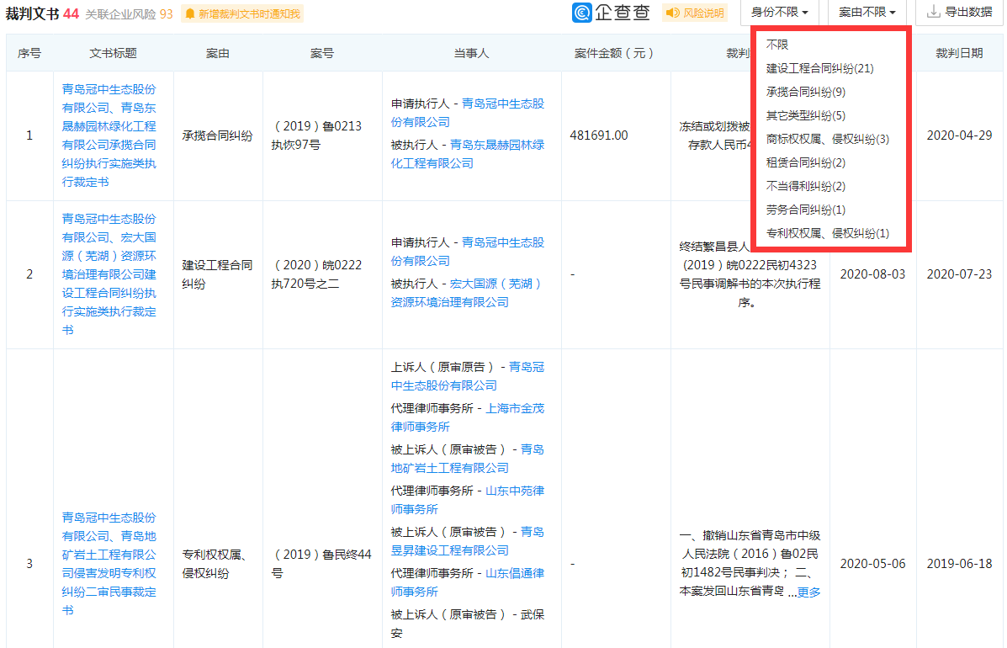Image resolution: width=1007 pixels, height=648 pixels.
Task: Select 租赁合同纠纷(2) filter option
Action: click(806, 162)
